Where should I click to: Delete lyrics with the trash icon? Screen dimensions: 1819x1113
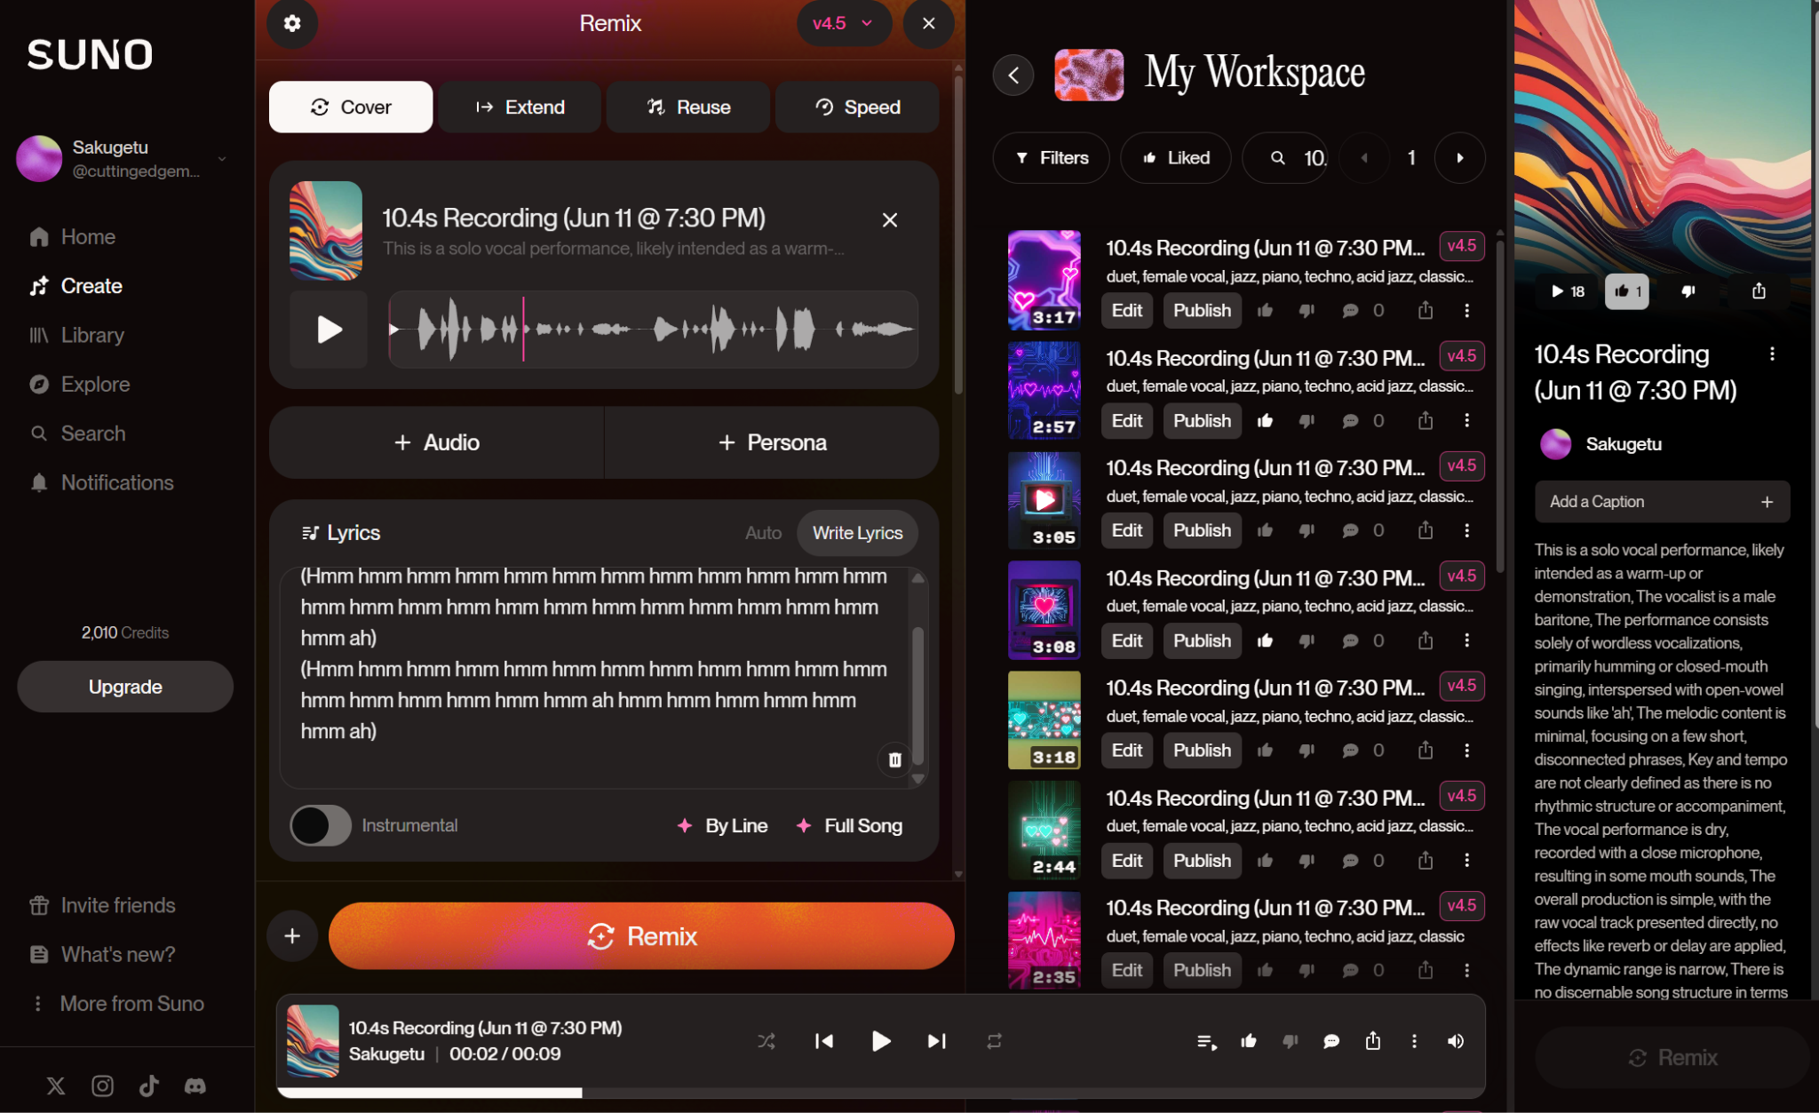point(894,759)
